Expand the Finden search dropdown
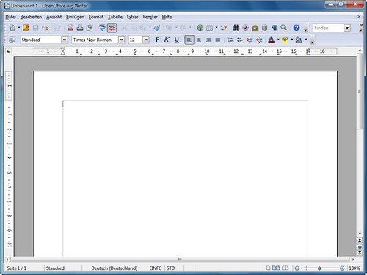The image size is (367, 275). tap(347, 28)
